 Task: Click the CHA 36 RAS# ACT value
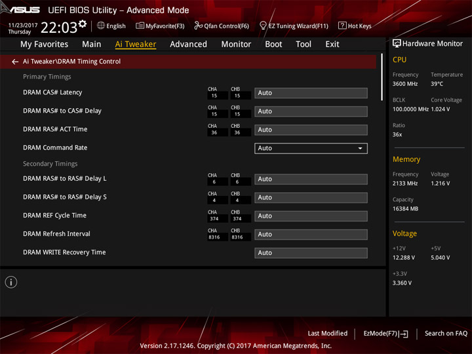click(218, 132)
